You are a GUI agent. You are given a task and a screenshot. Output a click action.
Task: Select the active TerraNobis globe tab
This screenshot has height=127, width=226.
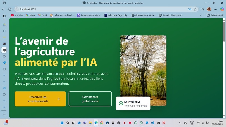[x=4, y=50]
